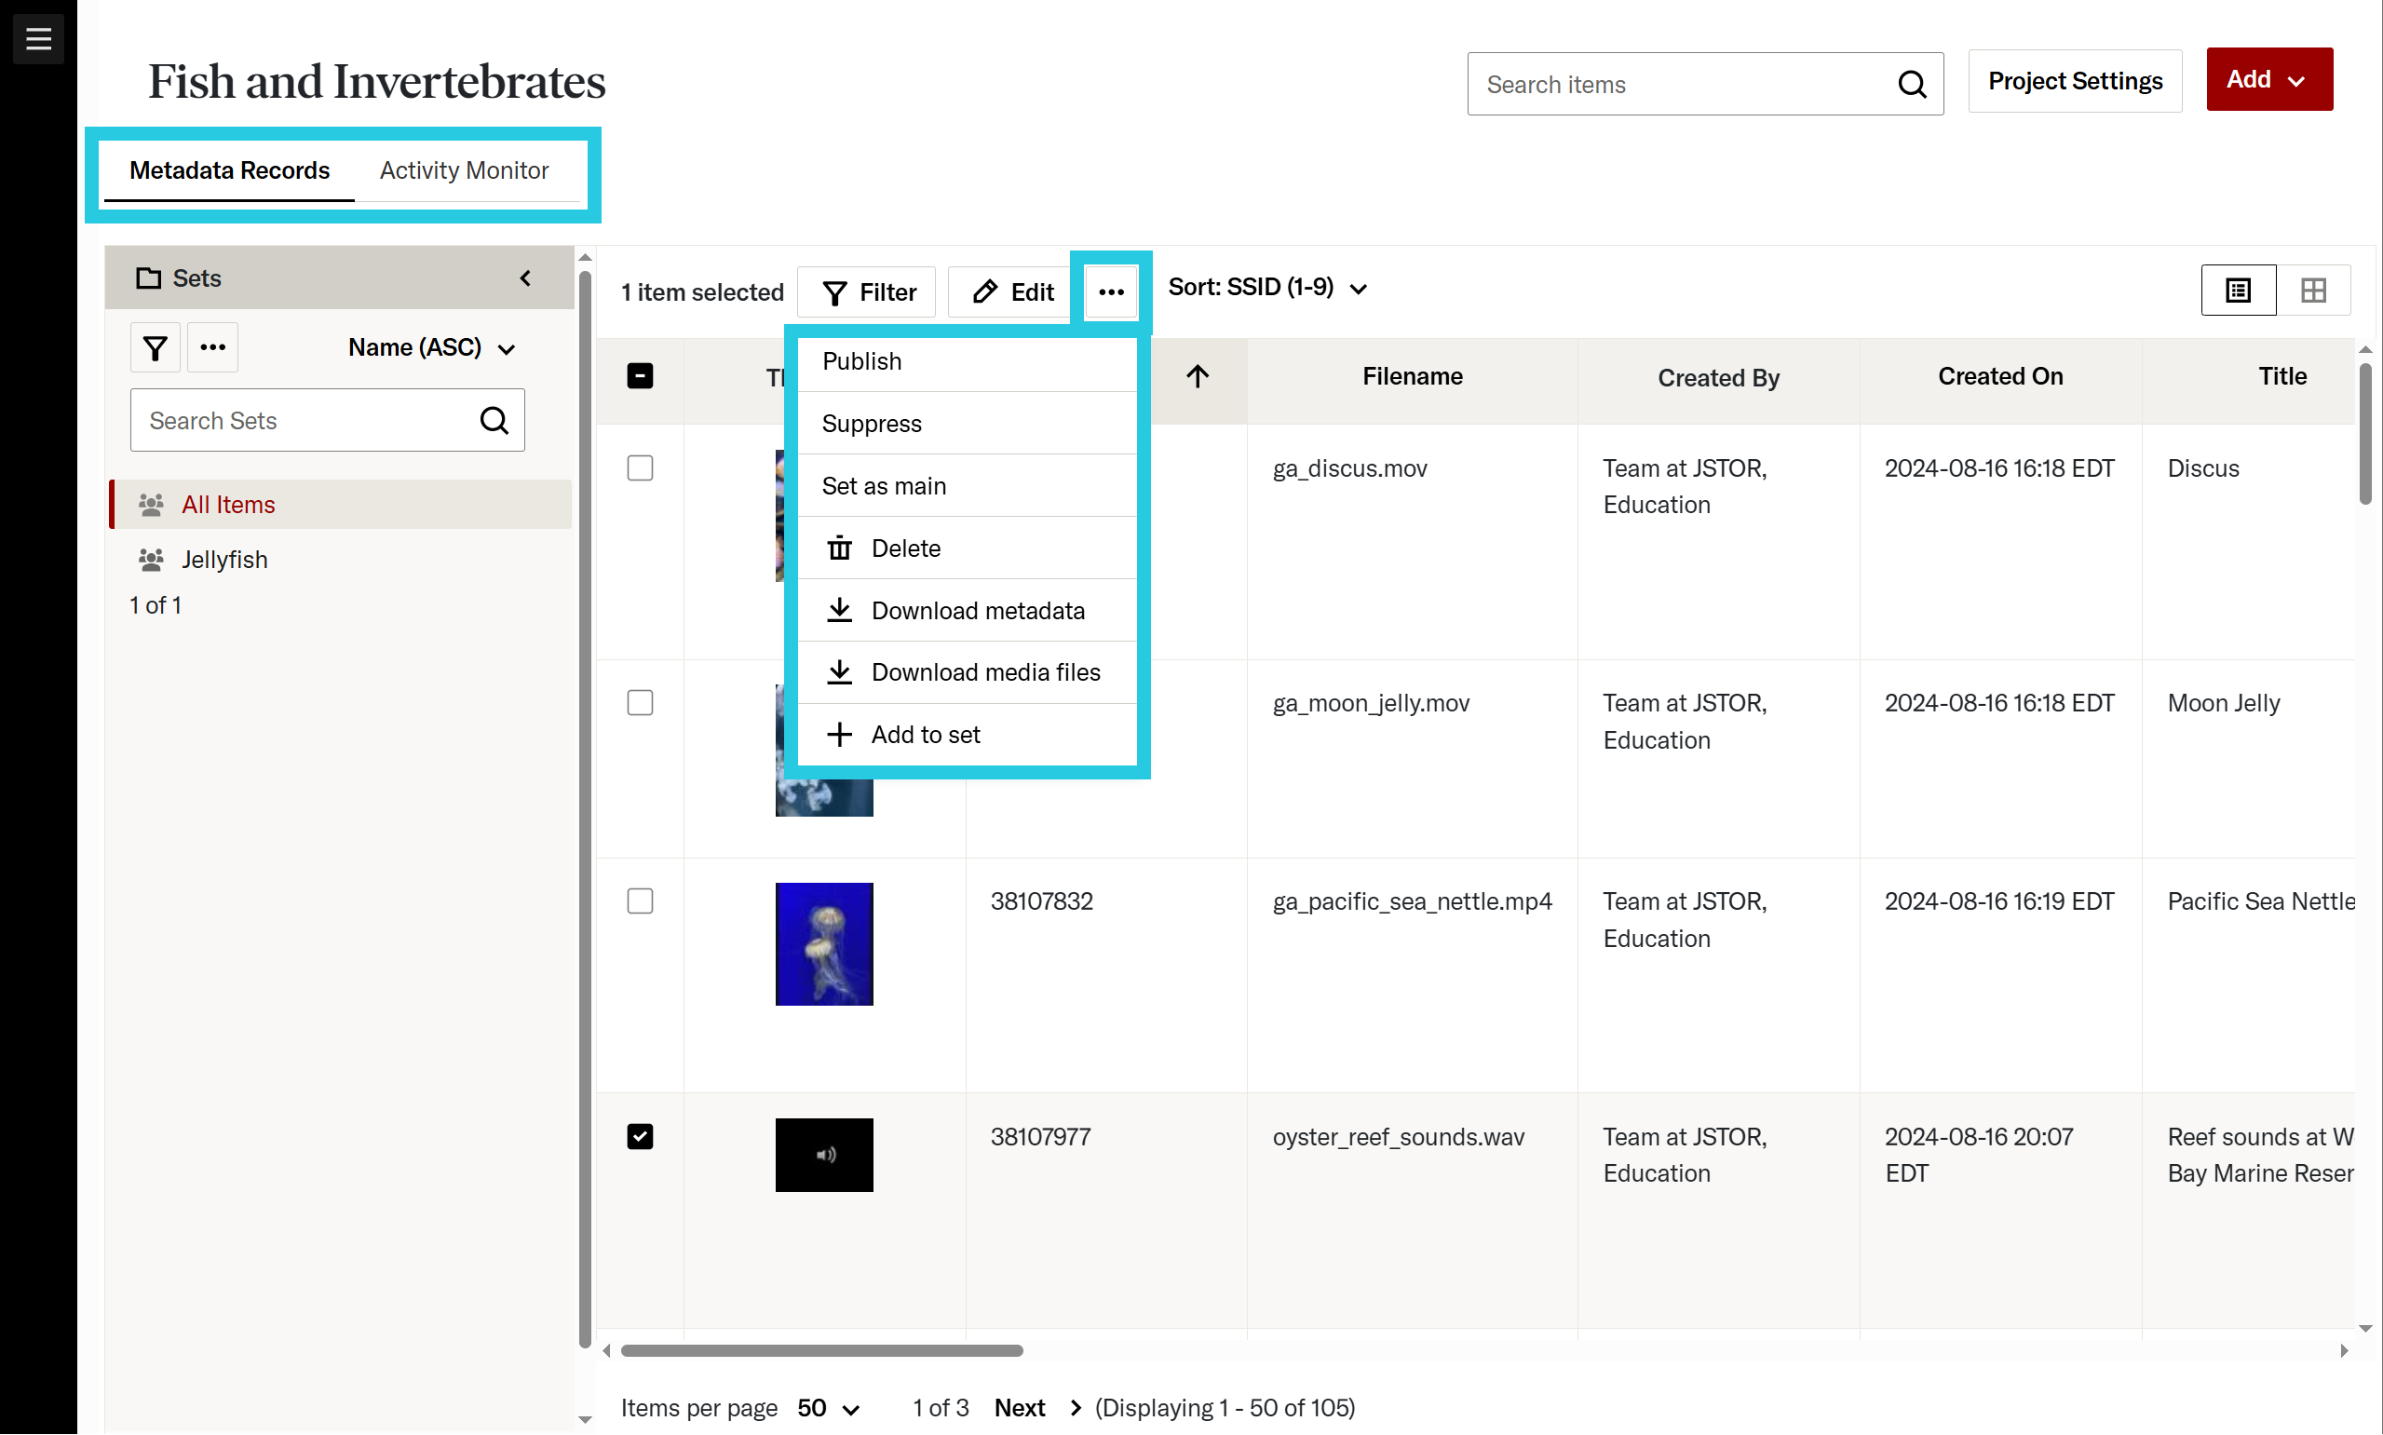Sort by the Title column header

click(2281, 376)
